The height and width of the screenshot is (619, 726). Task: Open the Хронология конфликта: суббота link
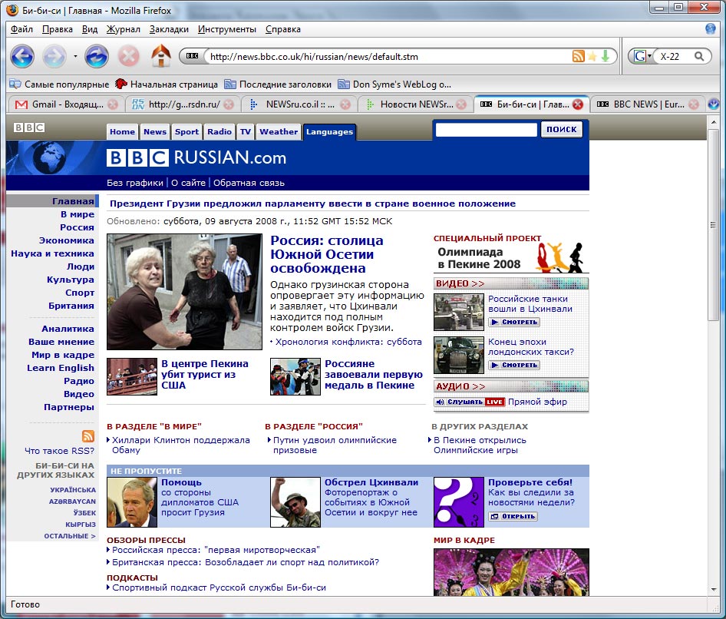348,342
